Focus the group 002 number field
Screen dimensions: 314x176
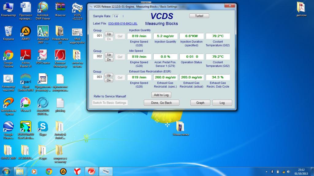coord(98,56)
